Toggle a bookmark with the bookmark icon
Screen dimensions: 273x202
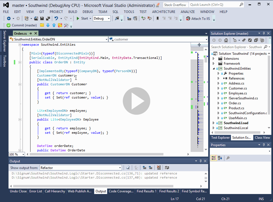[157, 18]
